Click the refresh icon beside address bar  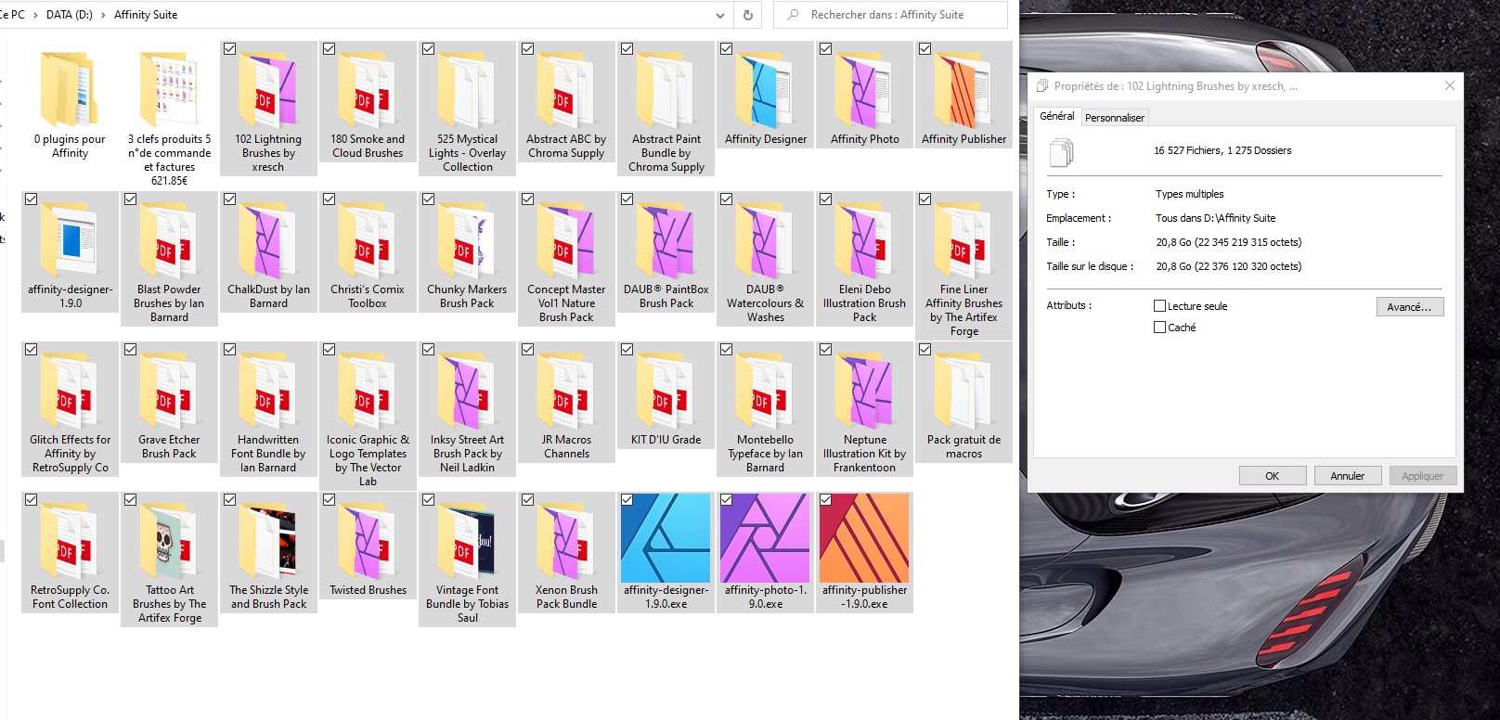click(x=747, y=15)
